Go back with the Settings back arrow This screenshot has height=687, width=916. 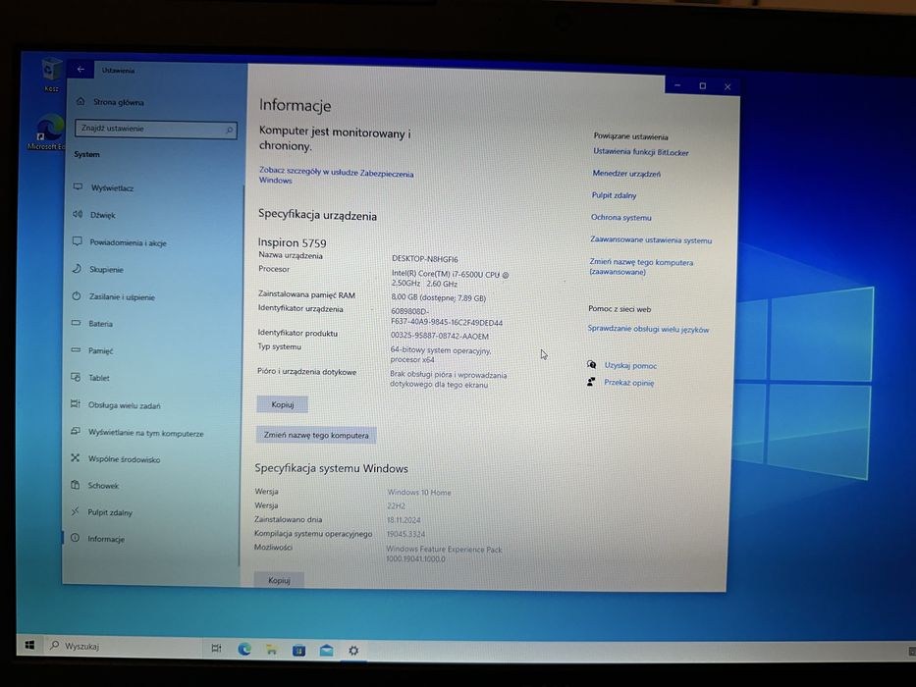click(81, 69)
